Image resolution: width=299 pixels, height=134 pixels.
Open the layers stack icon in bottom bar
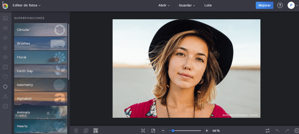click(x=76, y=130)
